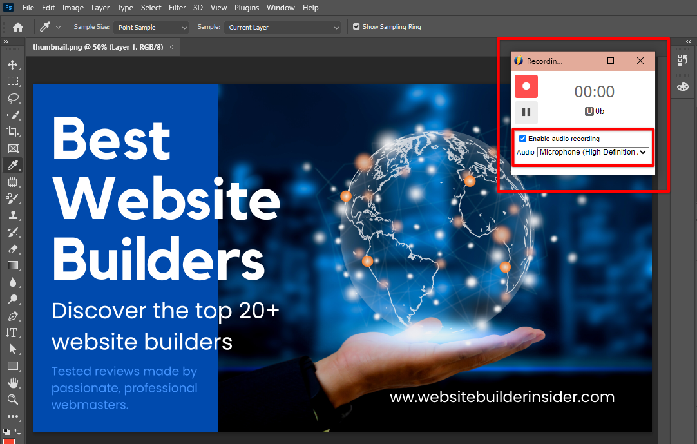
Task: Swap foreground and background colors
Action: tap(18, 432)
